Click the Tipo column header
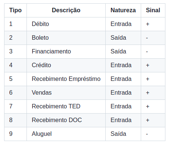This screenshot has height=144, width=174. pos(15,10)
